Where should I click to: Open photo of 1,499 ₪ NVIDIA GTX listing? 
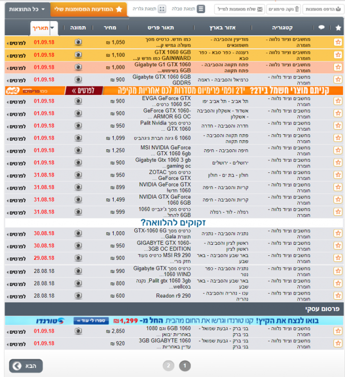click(x=78, y=200)
